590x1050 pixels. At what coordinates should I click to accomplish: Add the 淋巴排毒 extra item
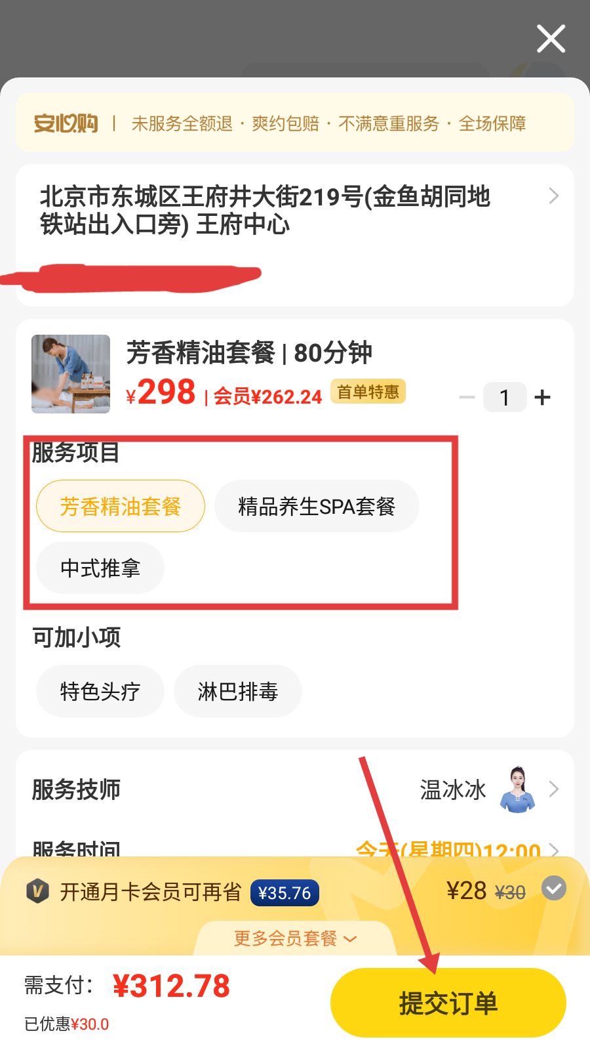point(238,691)
